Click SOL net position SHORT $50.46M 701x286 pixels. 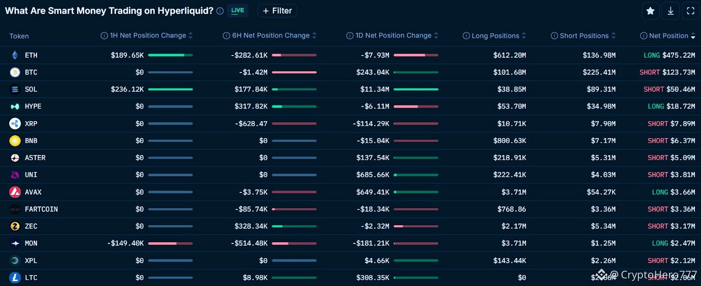[x=669, y=90]
